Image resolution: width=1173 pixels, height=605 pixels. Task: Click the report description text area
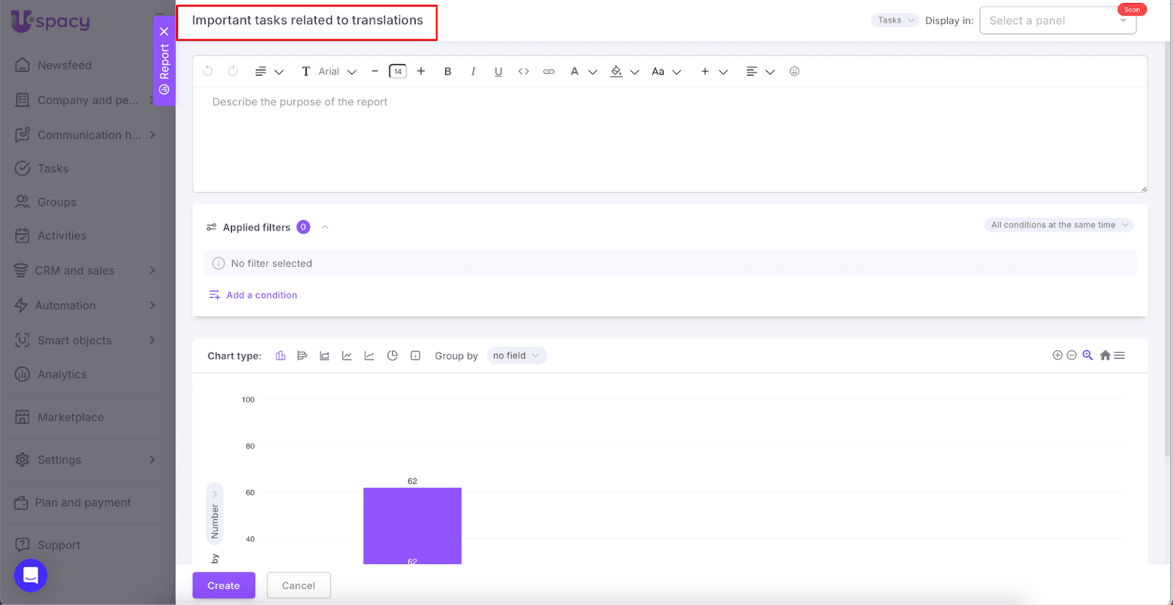click(669, 139)
